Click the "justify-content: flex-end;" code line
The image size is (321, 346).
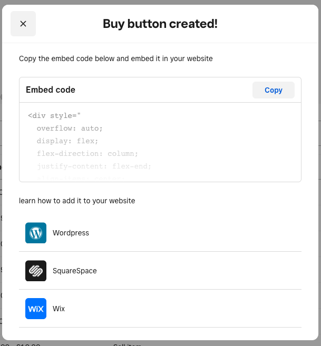point(94,166)
